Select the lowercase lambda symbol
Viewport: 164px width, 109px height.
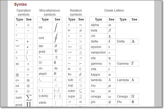pos(110,80)
